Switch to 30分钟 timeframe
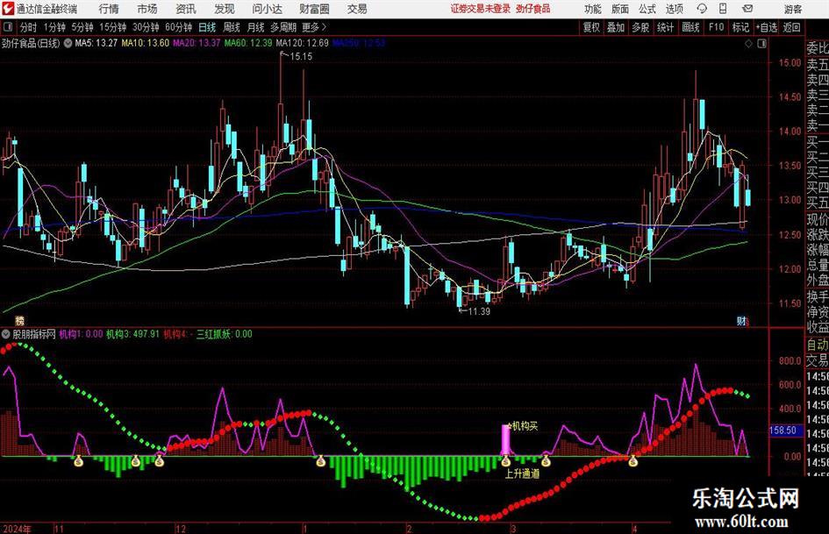829x534 pixels. point(146,27)
